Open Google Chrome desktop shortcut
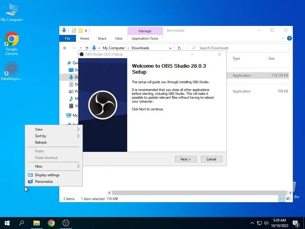Viewport: 305px width, 229px height. click(12, 44)
